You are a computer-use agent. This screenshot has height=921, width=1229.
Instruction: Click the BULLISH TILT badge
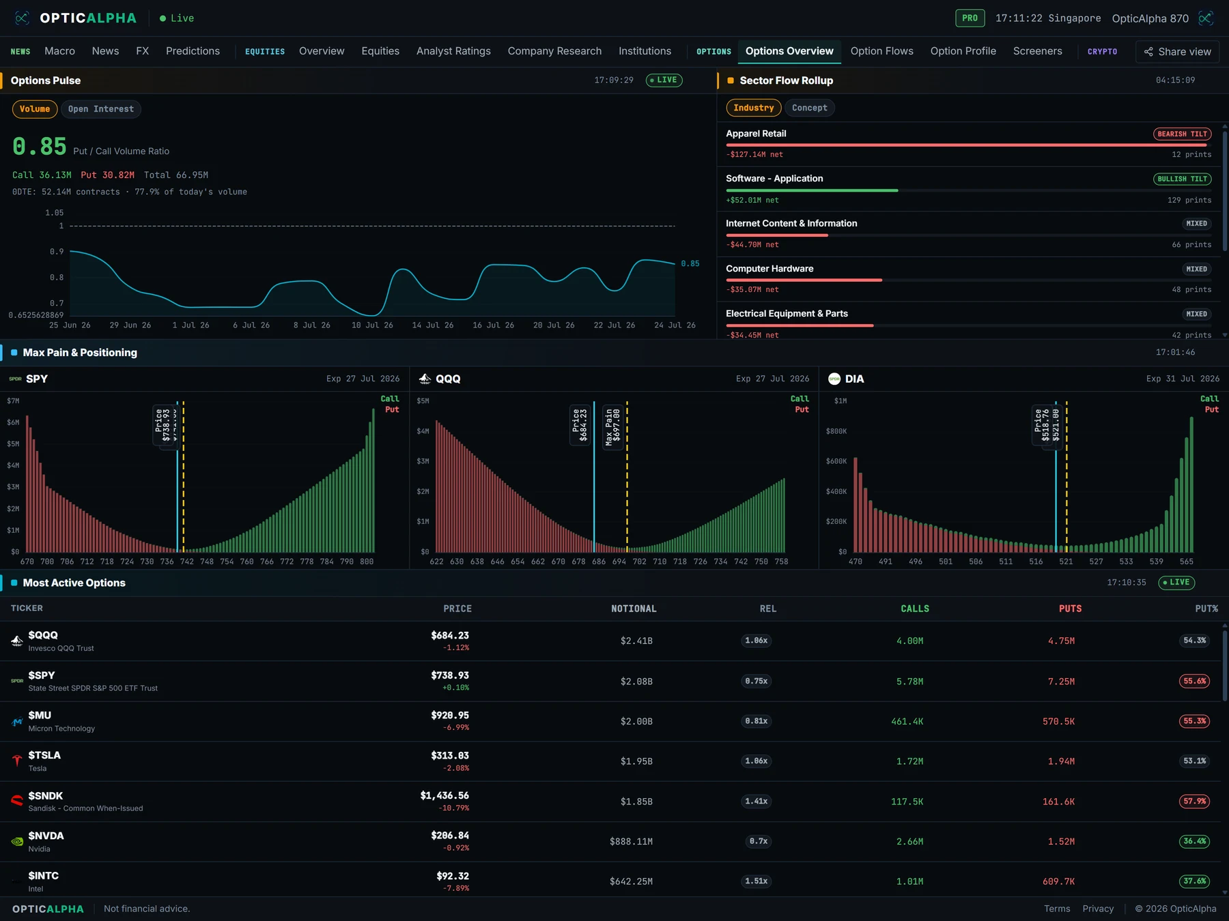click(x=1182, y=179)
